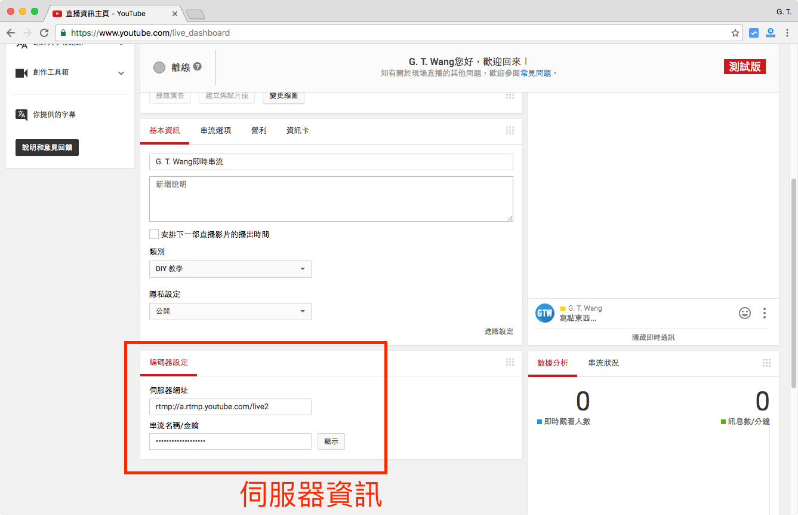
Task: Click the GTW channel avatar
Action: point(544,312)
